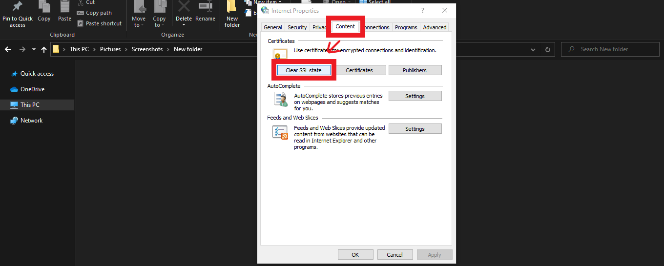Expand the address bar history dropdown
Screen dimensions: 664x266
click(533, 49)
